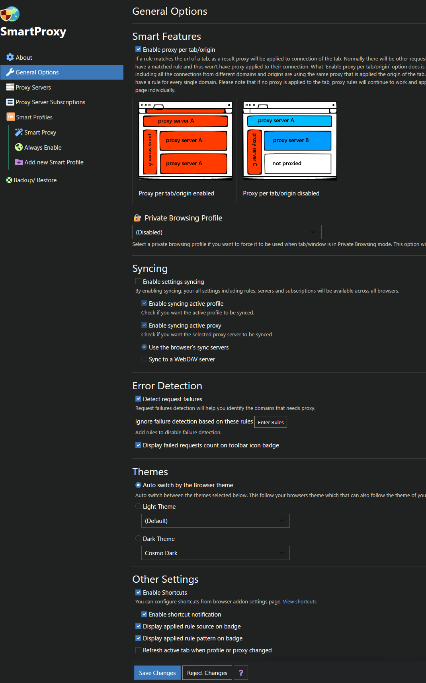This screenshot has height=683, width=426.
Task: Open Private Browsing Profile dropdown
Action: click(227, 232)
